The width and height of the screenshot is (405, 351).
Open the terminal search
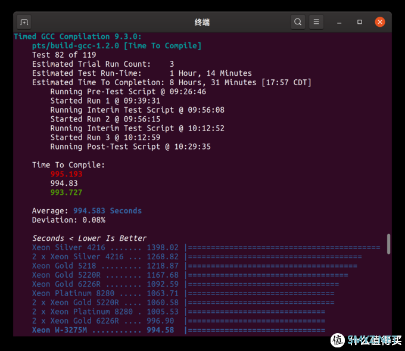click(x=298, y=22)
